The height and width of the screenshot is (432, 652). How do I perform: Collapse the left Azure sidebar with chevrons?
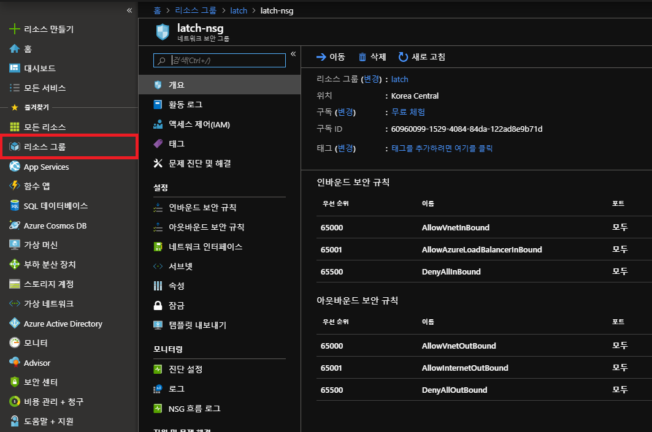click(129, 10)
